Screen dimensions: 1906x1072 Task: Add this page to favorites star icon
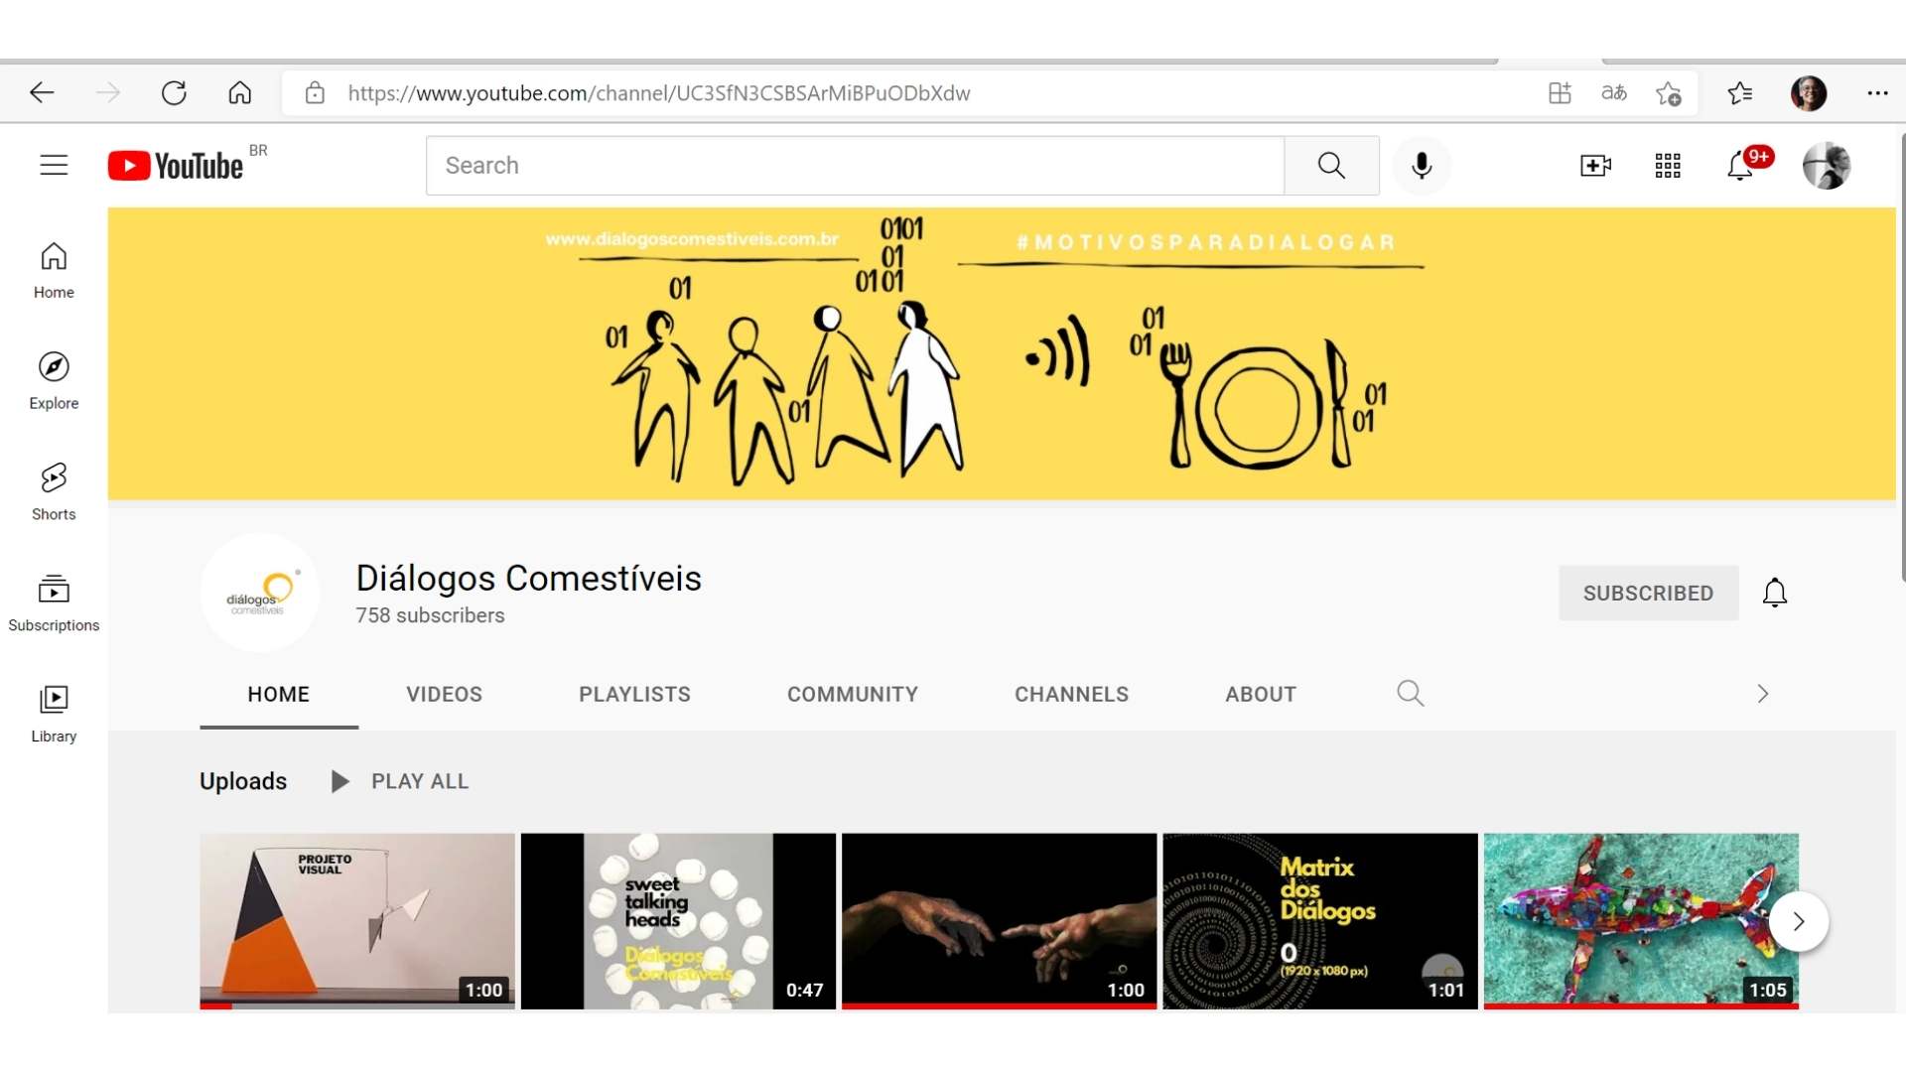pos(1668,93)
